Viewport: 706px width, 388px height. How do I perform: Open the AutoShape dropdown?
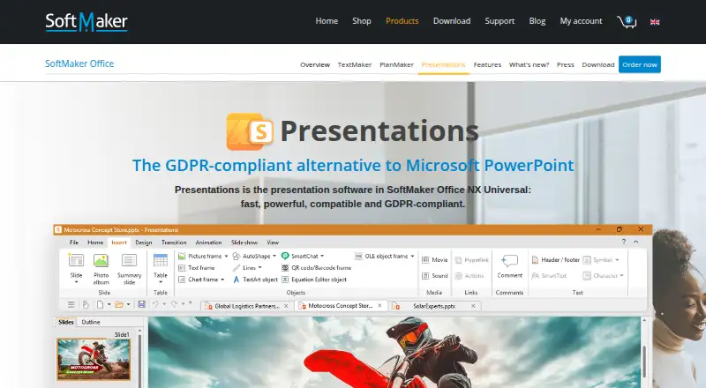274,256
